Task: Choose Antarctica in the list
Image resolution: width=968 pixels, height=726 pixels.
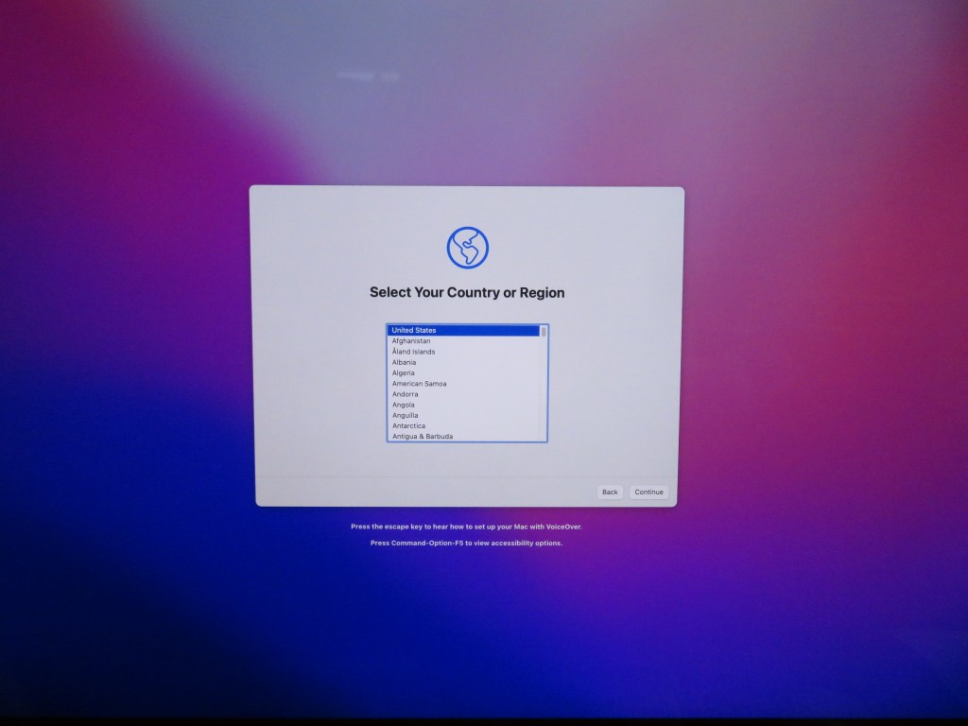Action: click(463, 426)
